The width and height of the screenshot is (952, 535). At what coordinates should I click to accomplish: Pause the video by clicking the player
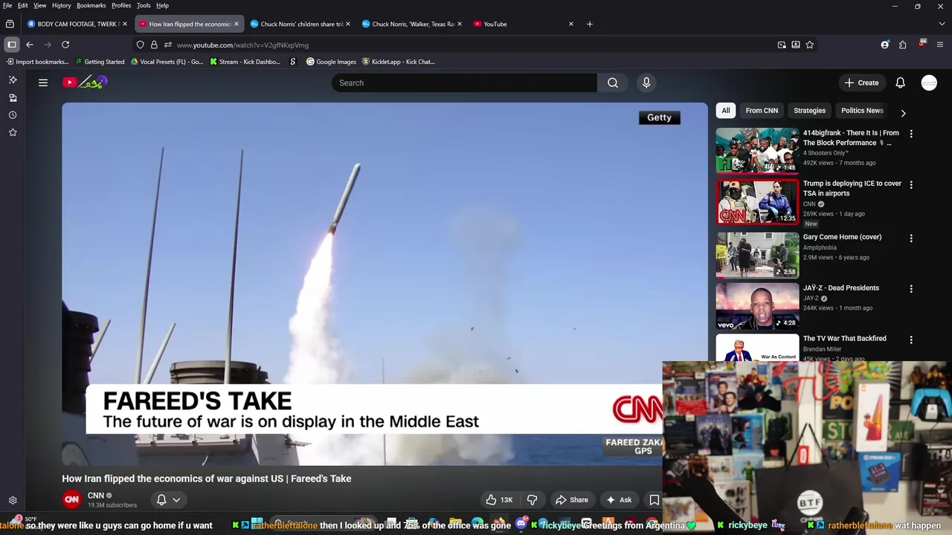385,284
